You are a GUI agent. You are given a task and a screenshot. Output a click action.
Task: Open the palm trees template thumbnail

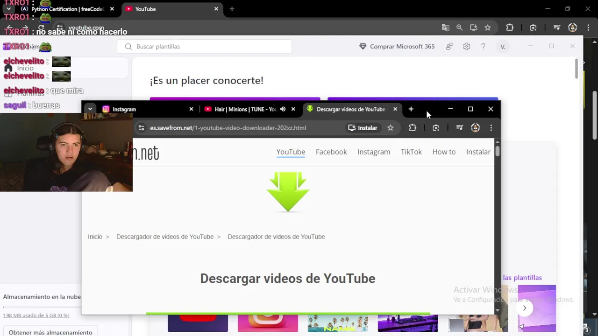coord(338,323)
